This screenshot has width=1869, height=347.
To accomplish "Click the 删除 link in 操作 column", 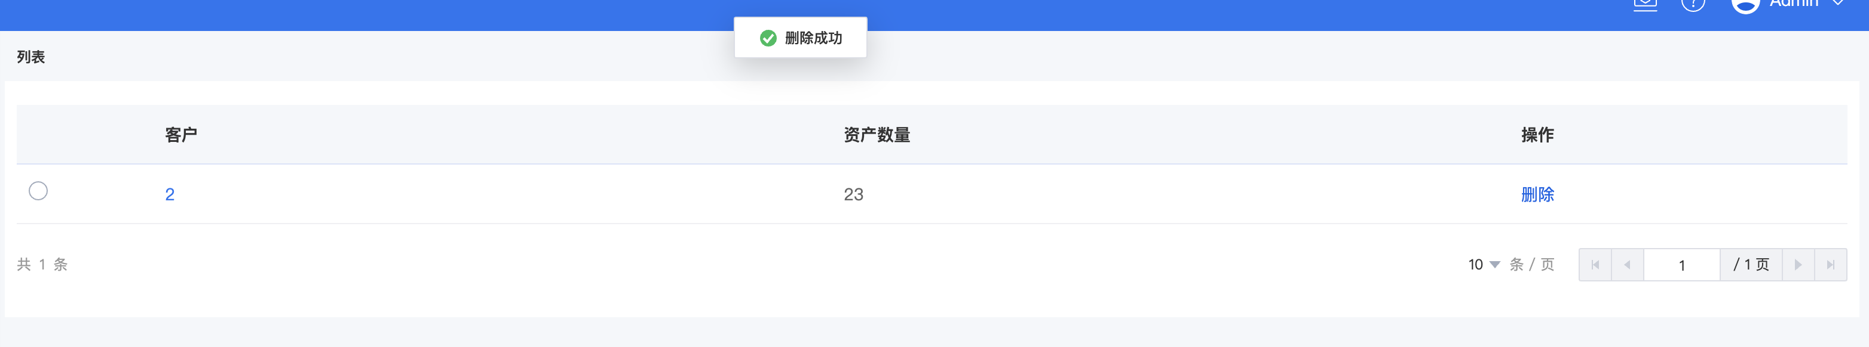I will click(x=1537, y=194).
